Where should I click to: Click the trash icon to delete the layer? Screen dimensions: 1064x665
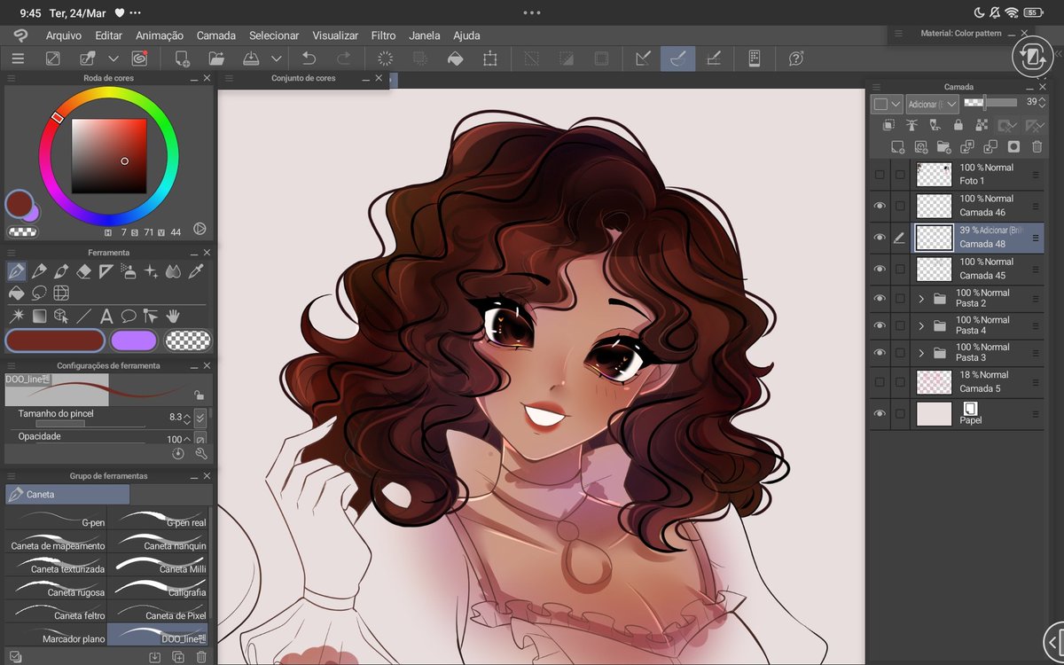pos(1037,146)
